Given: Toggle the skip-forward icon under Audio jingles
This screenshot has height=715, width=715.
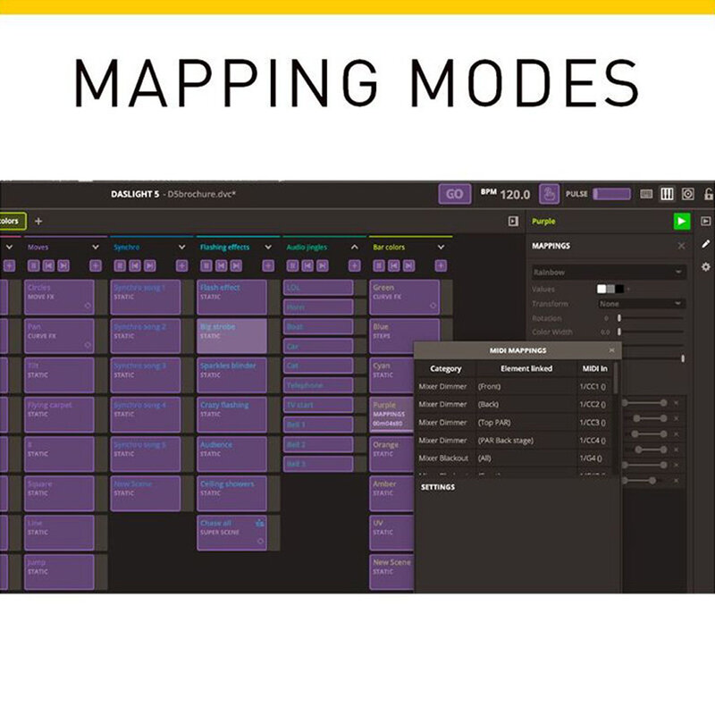Looking at the screenshot, I should [324, 266].
